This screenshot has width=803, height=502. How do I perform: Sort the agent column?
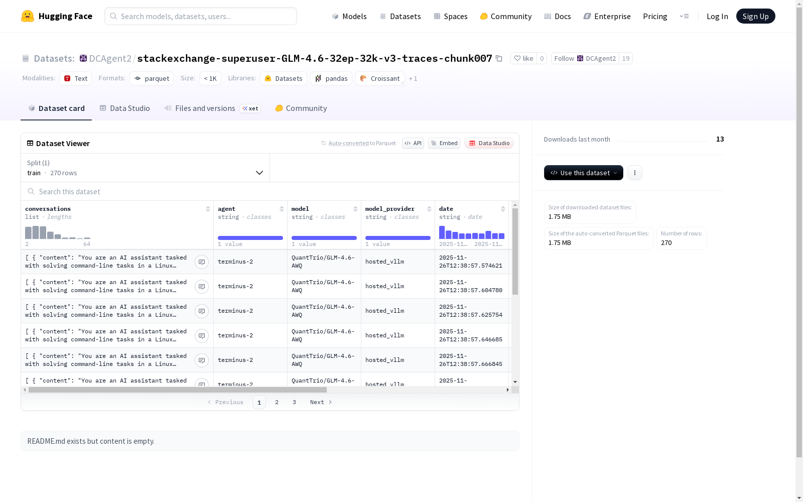(282, 209)
